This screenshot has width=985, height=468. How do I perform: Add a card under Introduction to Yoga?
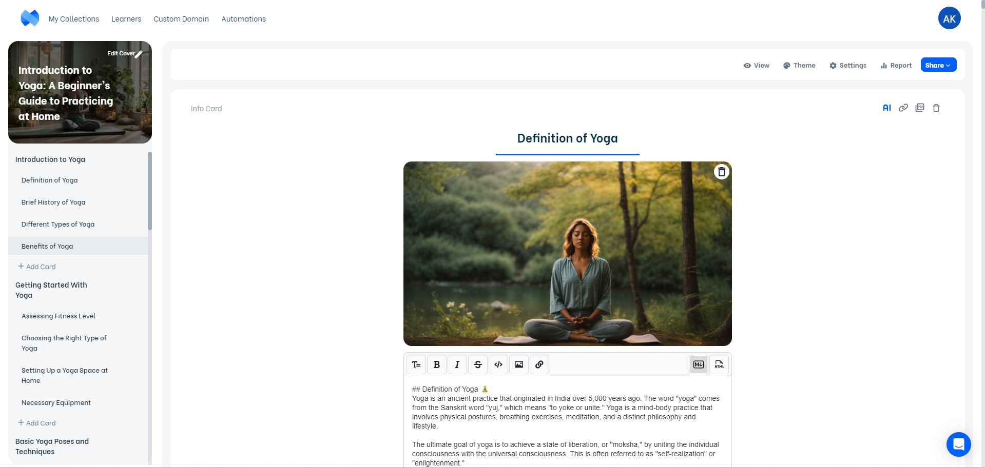tap(37, 267)
